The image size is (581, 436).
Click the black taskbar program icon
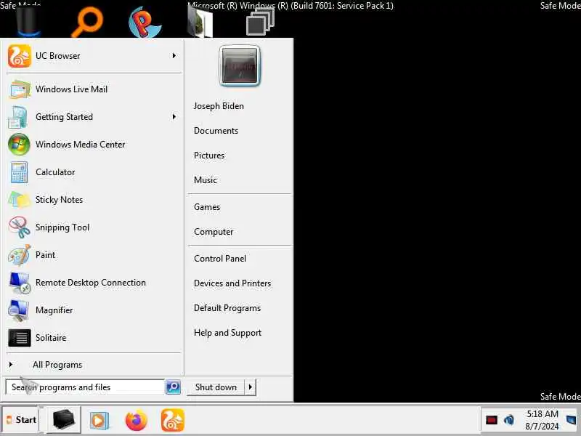pos(64,420)
